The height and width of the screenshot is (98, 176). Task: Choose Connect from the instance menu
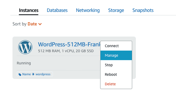[x=116, y=46]
